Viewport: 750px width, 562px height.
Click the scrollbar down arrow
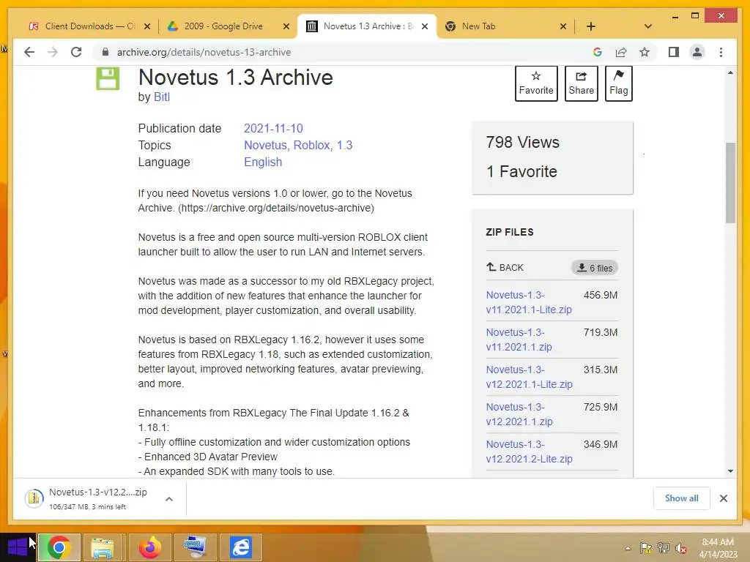point(730,471)
